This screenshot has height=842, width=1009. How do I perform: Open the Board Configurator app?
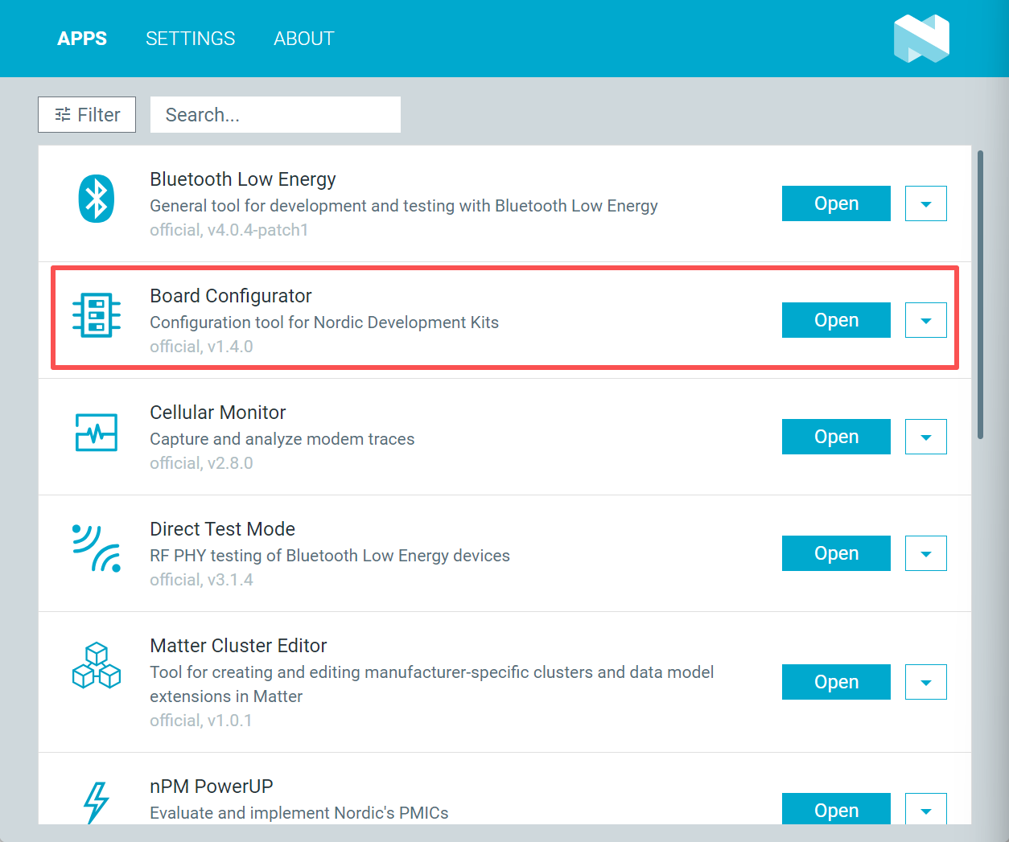click(836, 320)
